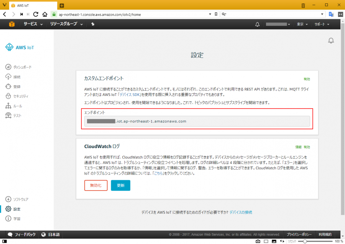Expand the address bar history dropdown
Screen dimensions: 345x244
(210, 14)
